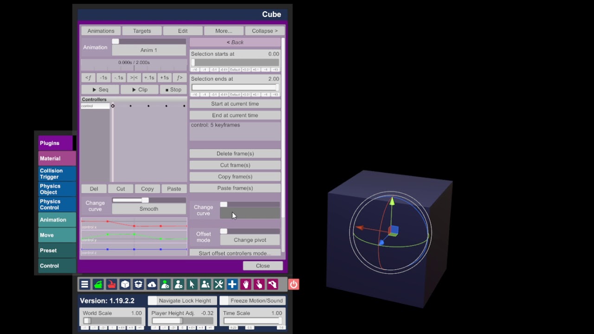Viewport: 594px width, 334px height.
Task: Jump to next frame with f> button
Action: click(180, 77)
